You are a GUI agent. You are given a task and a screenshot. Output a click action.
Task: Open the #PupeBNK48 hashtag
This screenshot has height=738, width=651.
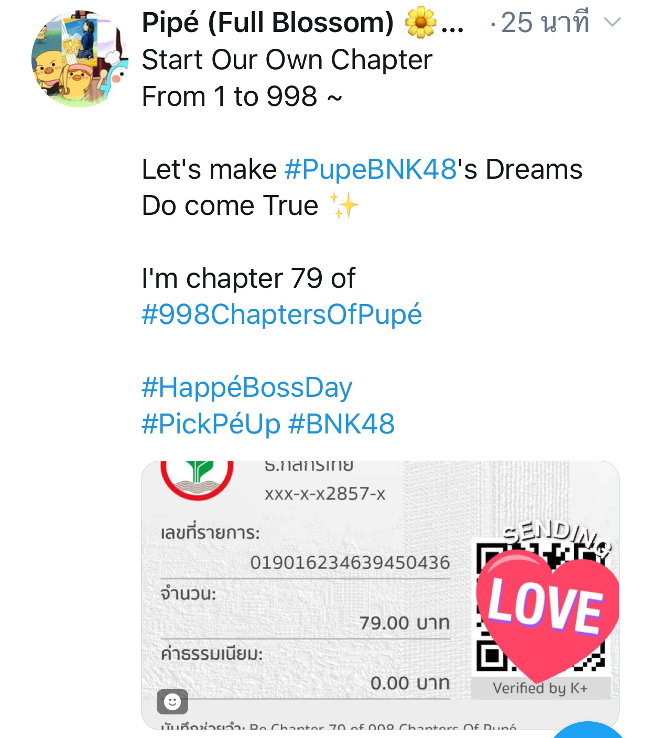[371, 169]
